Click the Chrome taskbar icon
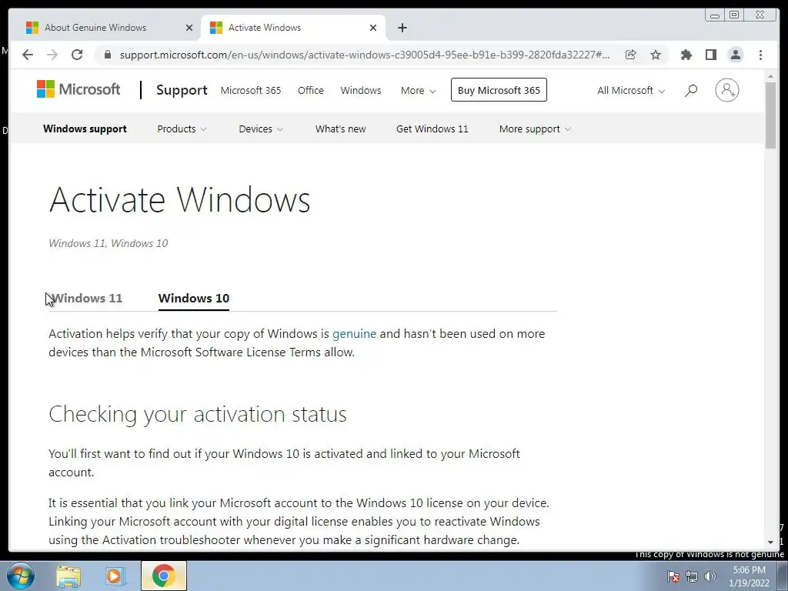The image size is (788, 591). click(163, 576)
